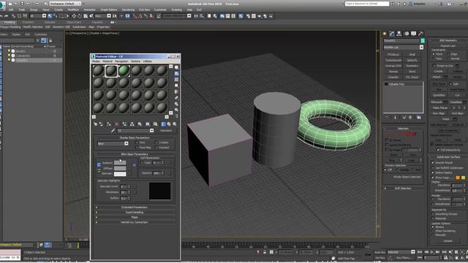Viewport: 468px width, 263px height.
Task: Select the Move transform tool
Action: (x=74, y=16)
